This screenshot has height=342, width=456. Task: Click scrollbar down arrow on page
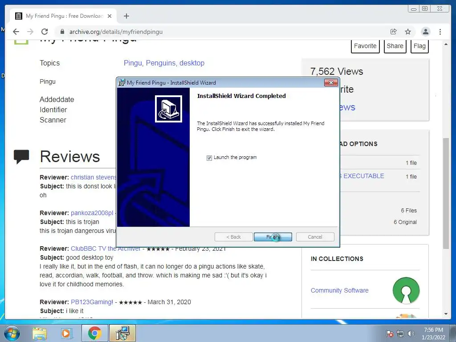pyautogui.click(x=446, y=314)
